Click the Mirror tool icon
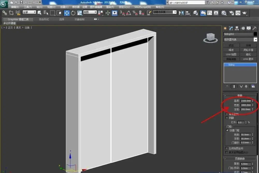The width and height of the screenshot is (259, 173). point(181,13)
